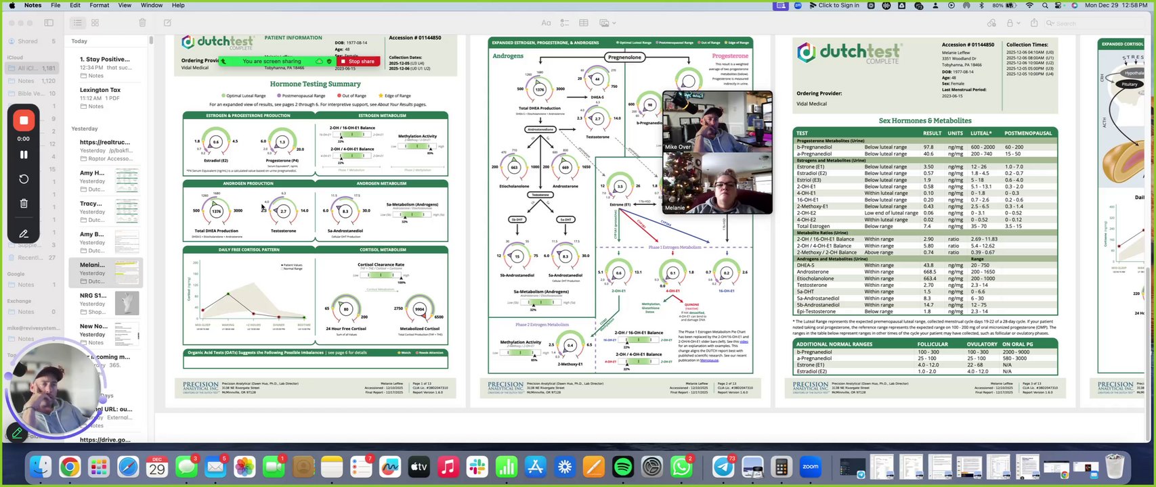
Task: Click the Notes search field
Action: tap(1094, 23)
